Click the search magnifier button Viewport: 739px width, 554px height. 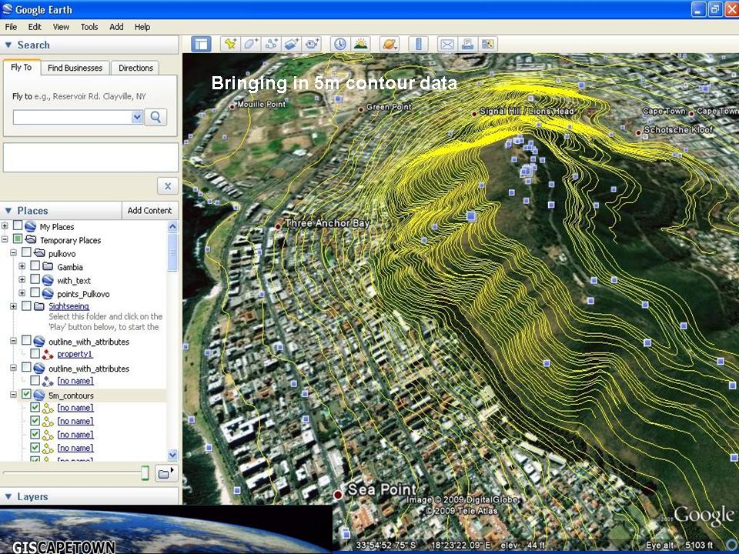[155, 117]
